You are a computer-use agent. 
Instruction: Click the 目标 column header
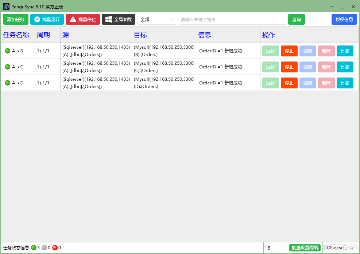coord(164,35)
